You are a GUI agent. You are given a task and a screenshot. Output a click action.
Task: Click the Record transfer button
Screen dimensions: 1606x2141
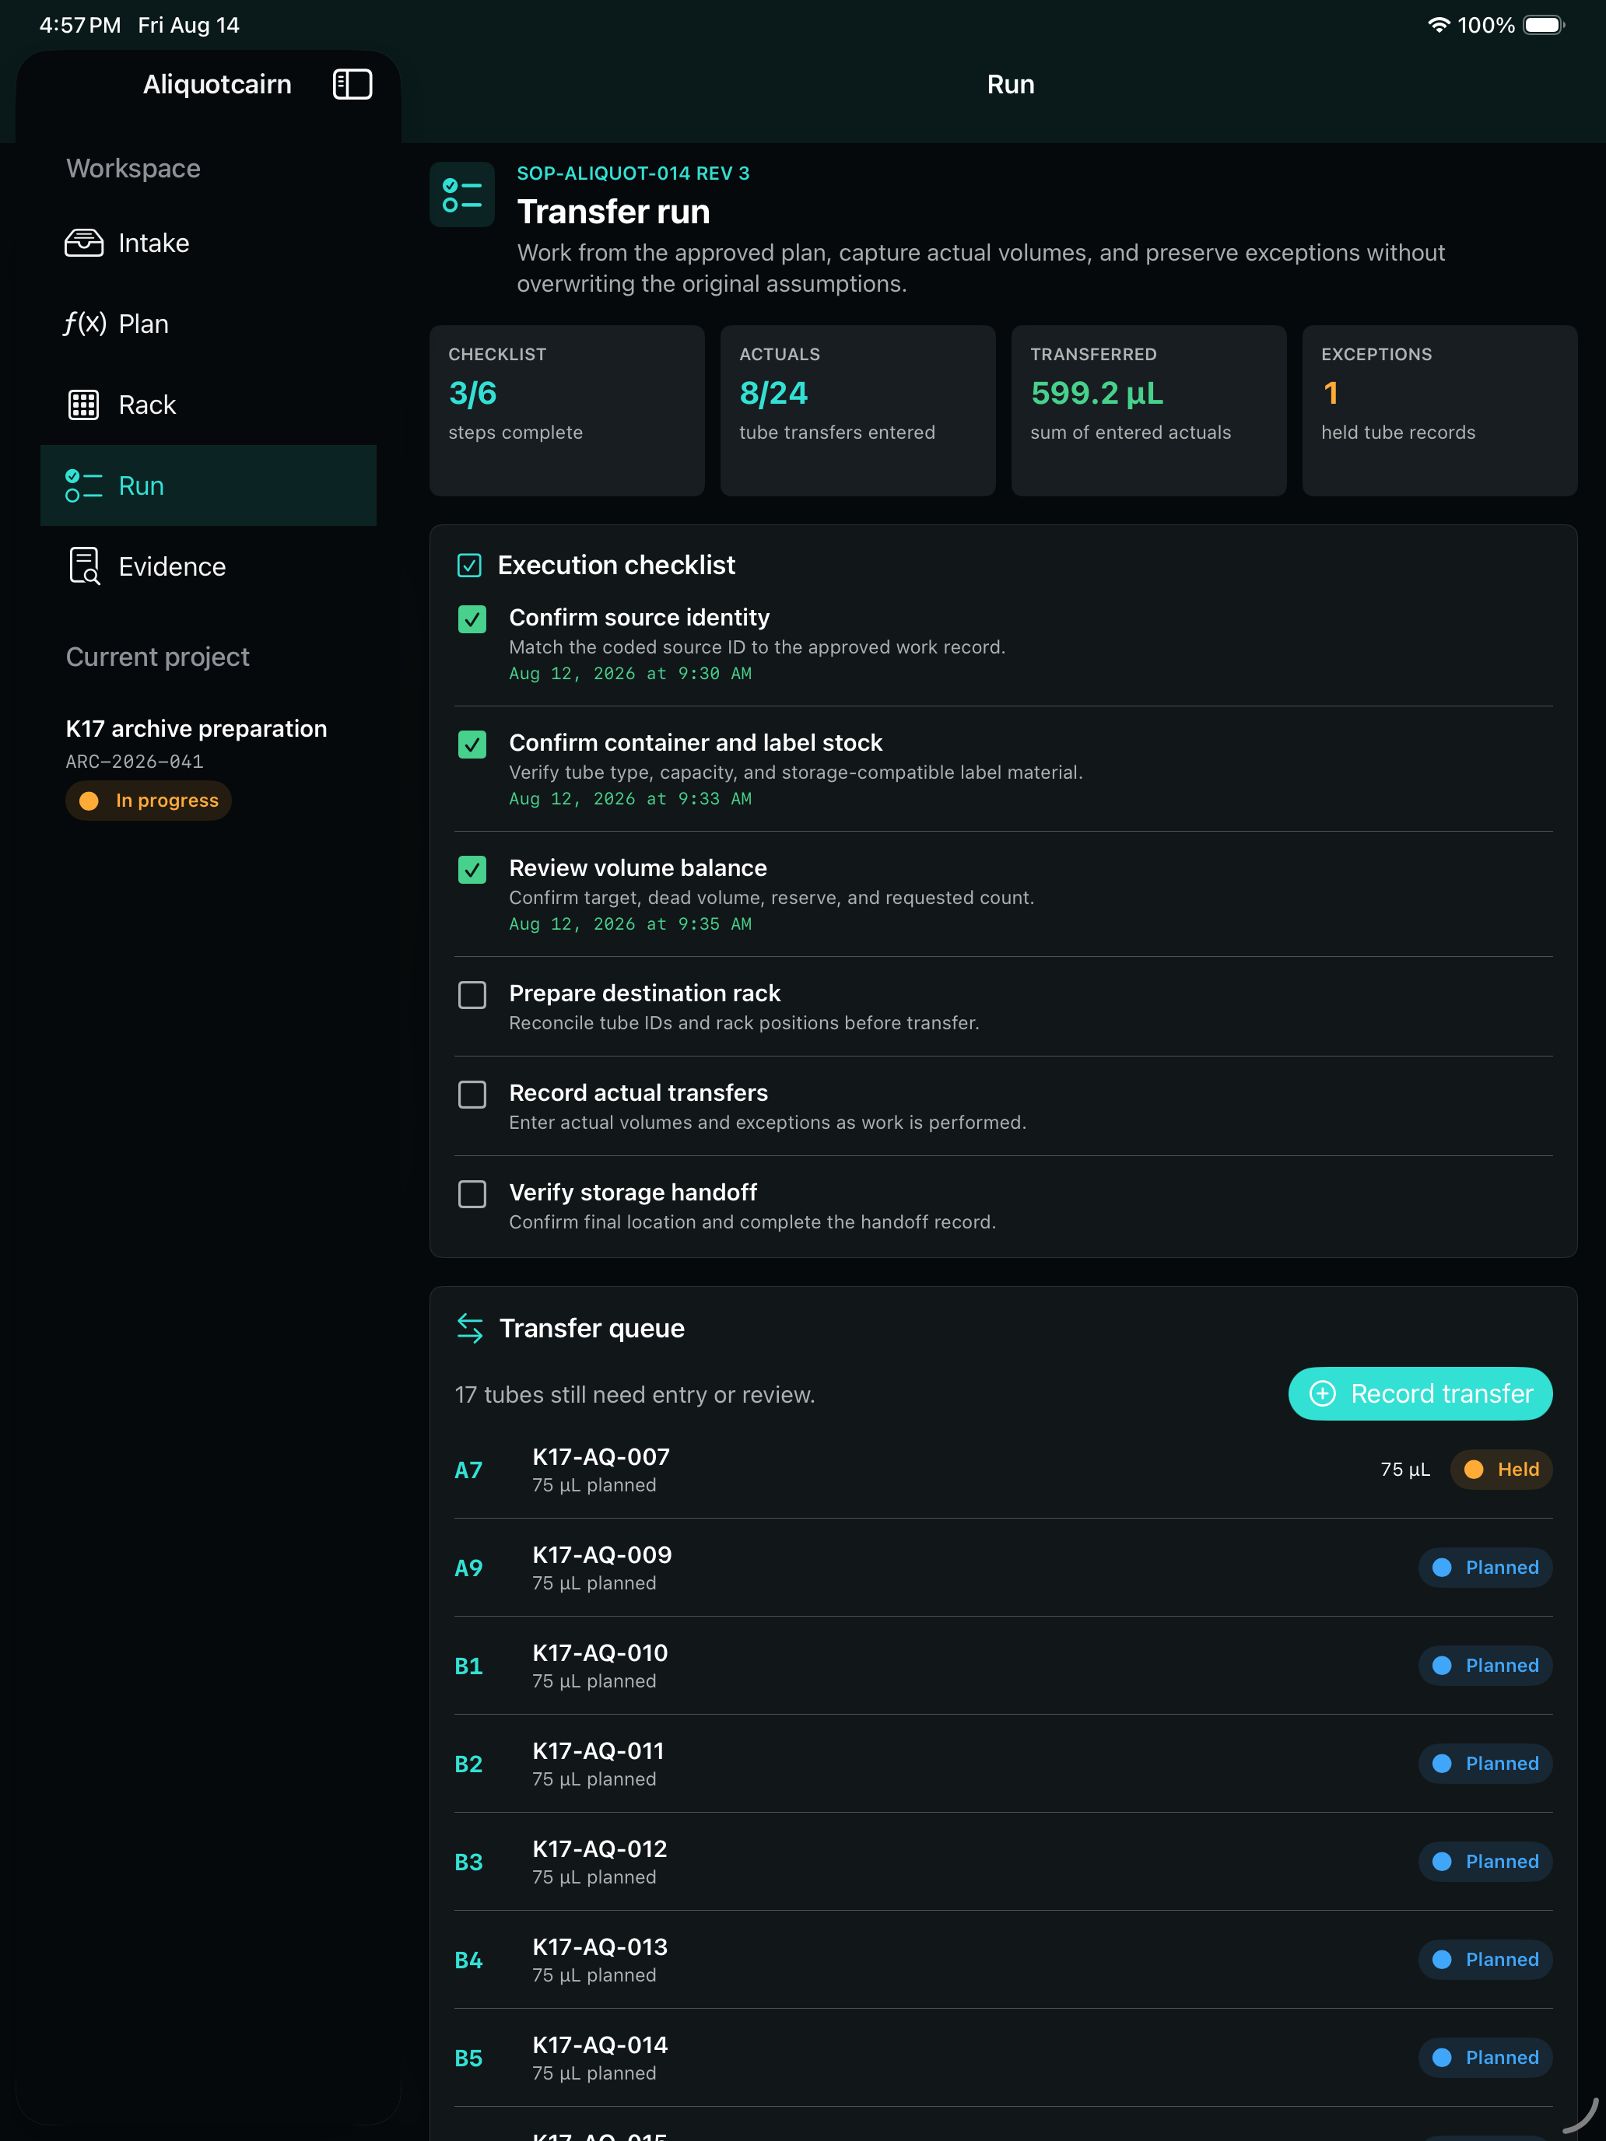(x=1420, y=1394)
